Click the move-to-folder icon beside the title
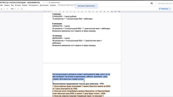173x97 pixels. click(x=46, y=2)
